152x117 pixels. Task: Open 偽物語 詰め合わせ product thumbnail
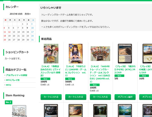(51, 54)
